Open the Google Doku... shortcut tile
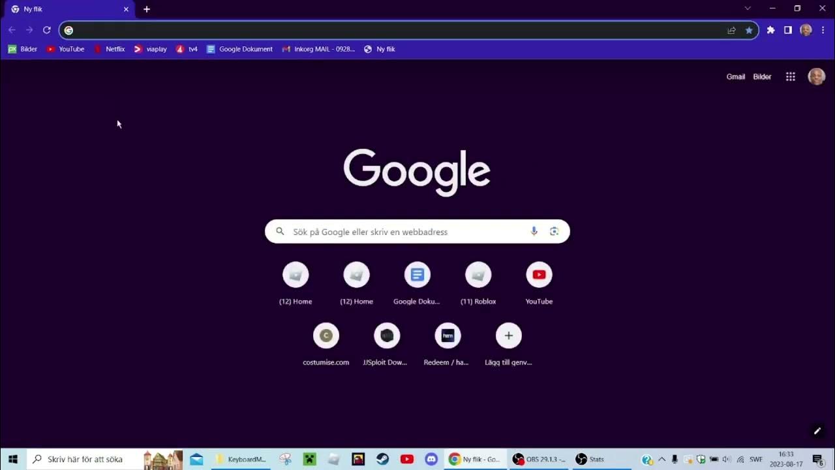Viewport: 835px width, 470px height. tap(417, 283)
